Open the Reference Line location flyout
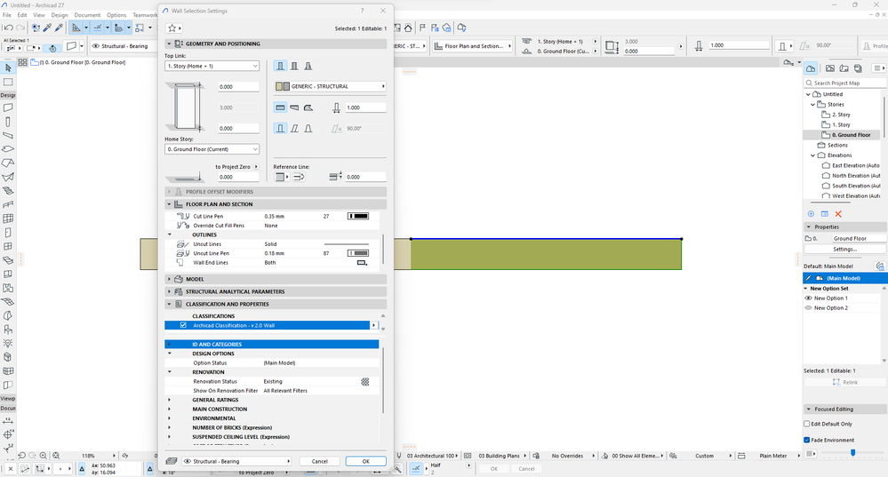The width and height of the screenshot is (888, 477). [282, 177]
